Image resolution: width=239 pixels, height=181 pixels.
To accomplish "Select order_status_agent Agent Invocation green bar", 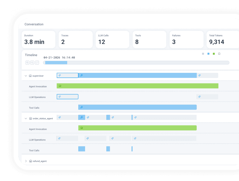I will pos(137,128).
